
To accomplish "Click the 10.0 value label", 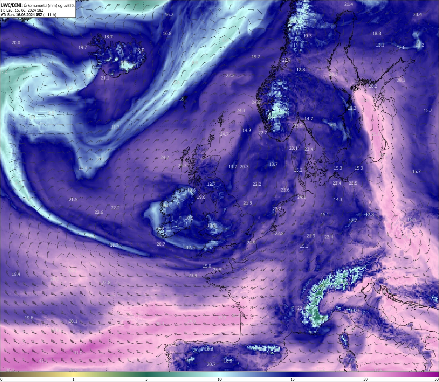I will tap(354, 311).
